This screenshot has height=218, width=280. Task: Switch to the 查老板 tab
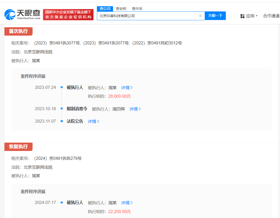(121, 9)
